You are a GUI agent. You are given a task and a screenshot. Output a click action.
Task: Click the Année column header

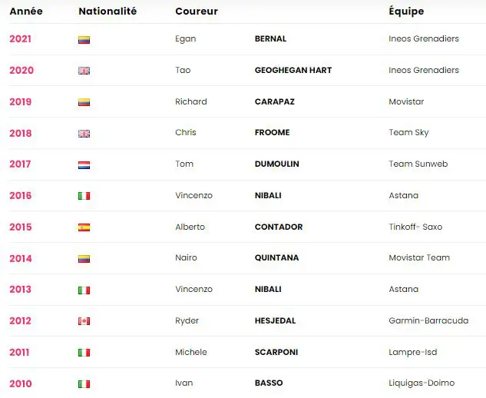coord(26,12)
